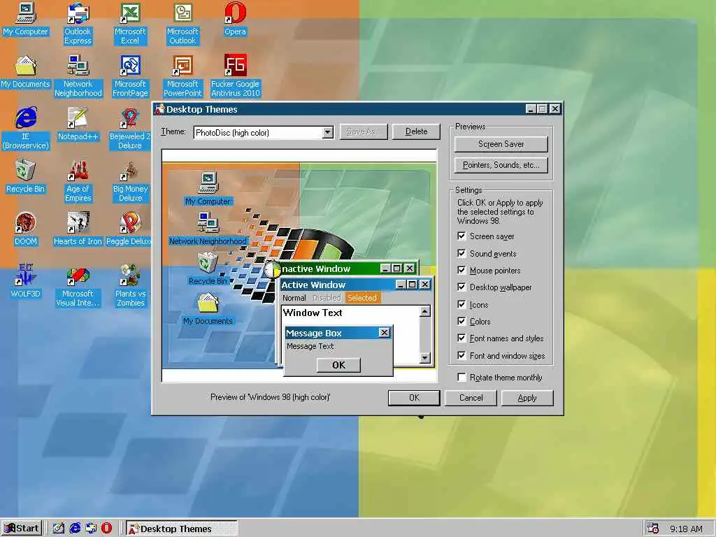This screenshot has width=716, height=537.
Task: Click the Normal item in preview menu
Action: (x=294, y=298)
